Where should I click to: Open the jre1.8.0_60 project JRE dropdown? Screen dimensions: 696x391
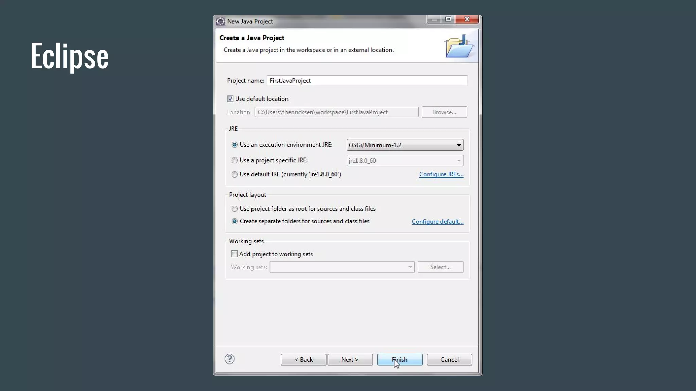tap(459, 161)
